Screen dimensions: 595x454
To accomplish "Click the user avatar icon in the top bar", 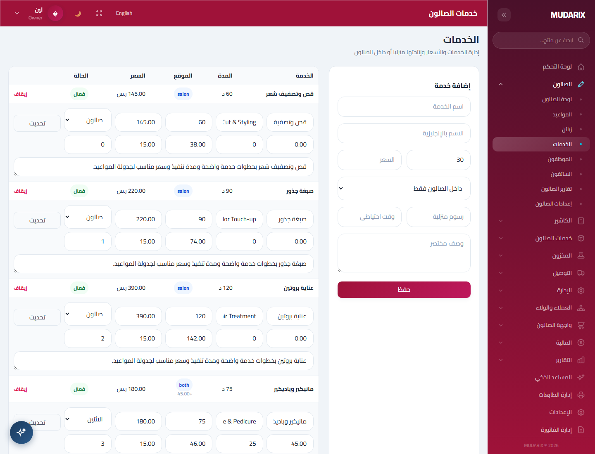I will tap(55, 14).
